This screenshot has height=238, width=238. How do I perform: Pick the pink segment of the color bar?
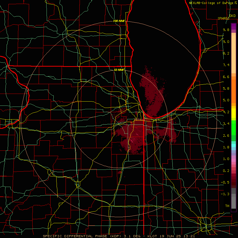coord(234,160)
